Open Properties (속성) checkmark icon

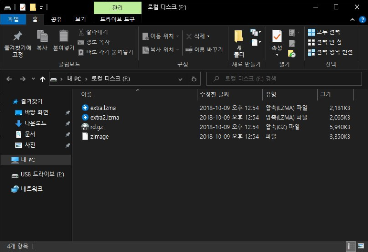coord(277,36)
